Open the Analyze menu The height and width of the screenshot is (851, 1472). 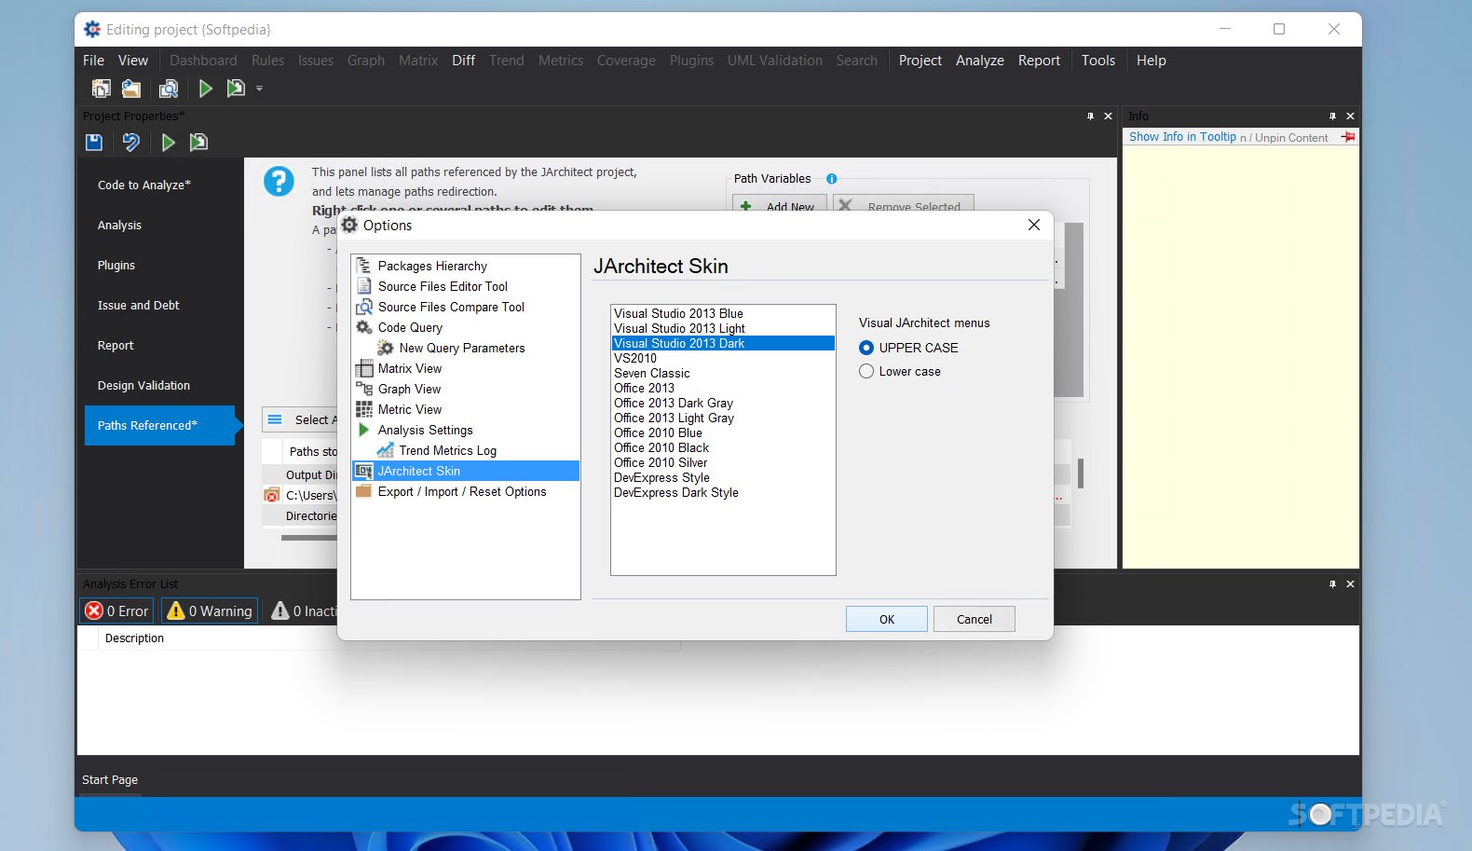(x=980, y=61)
